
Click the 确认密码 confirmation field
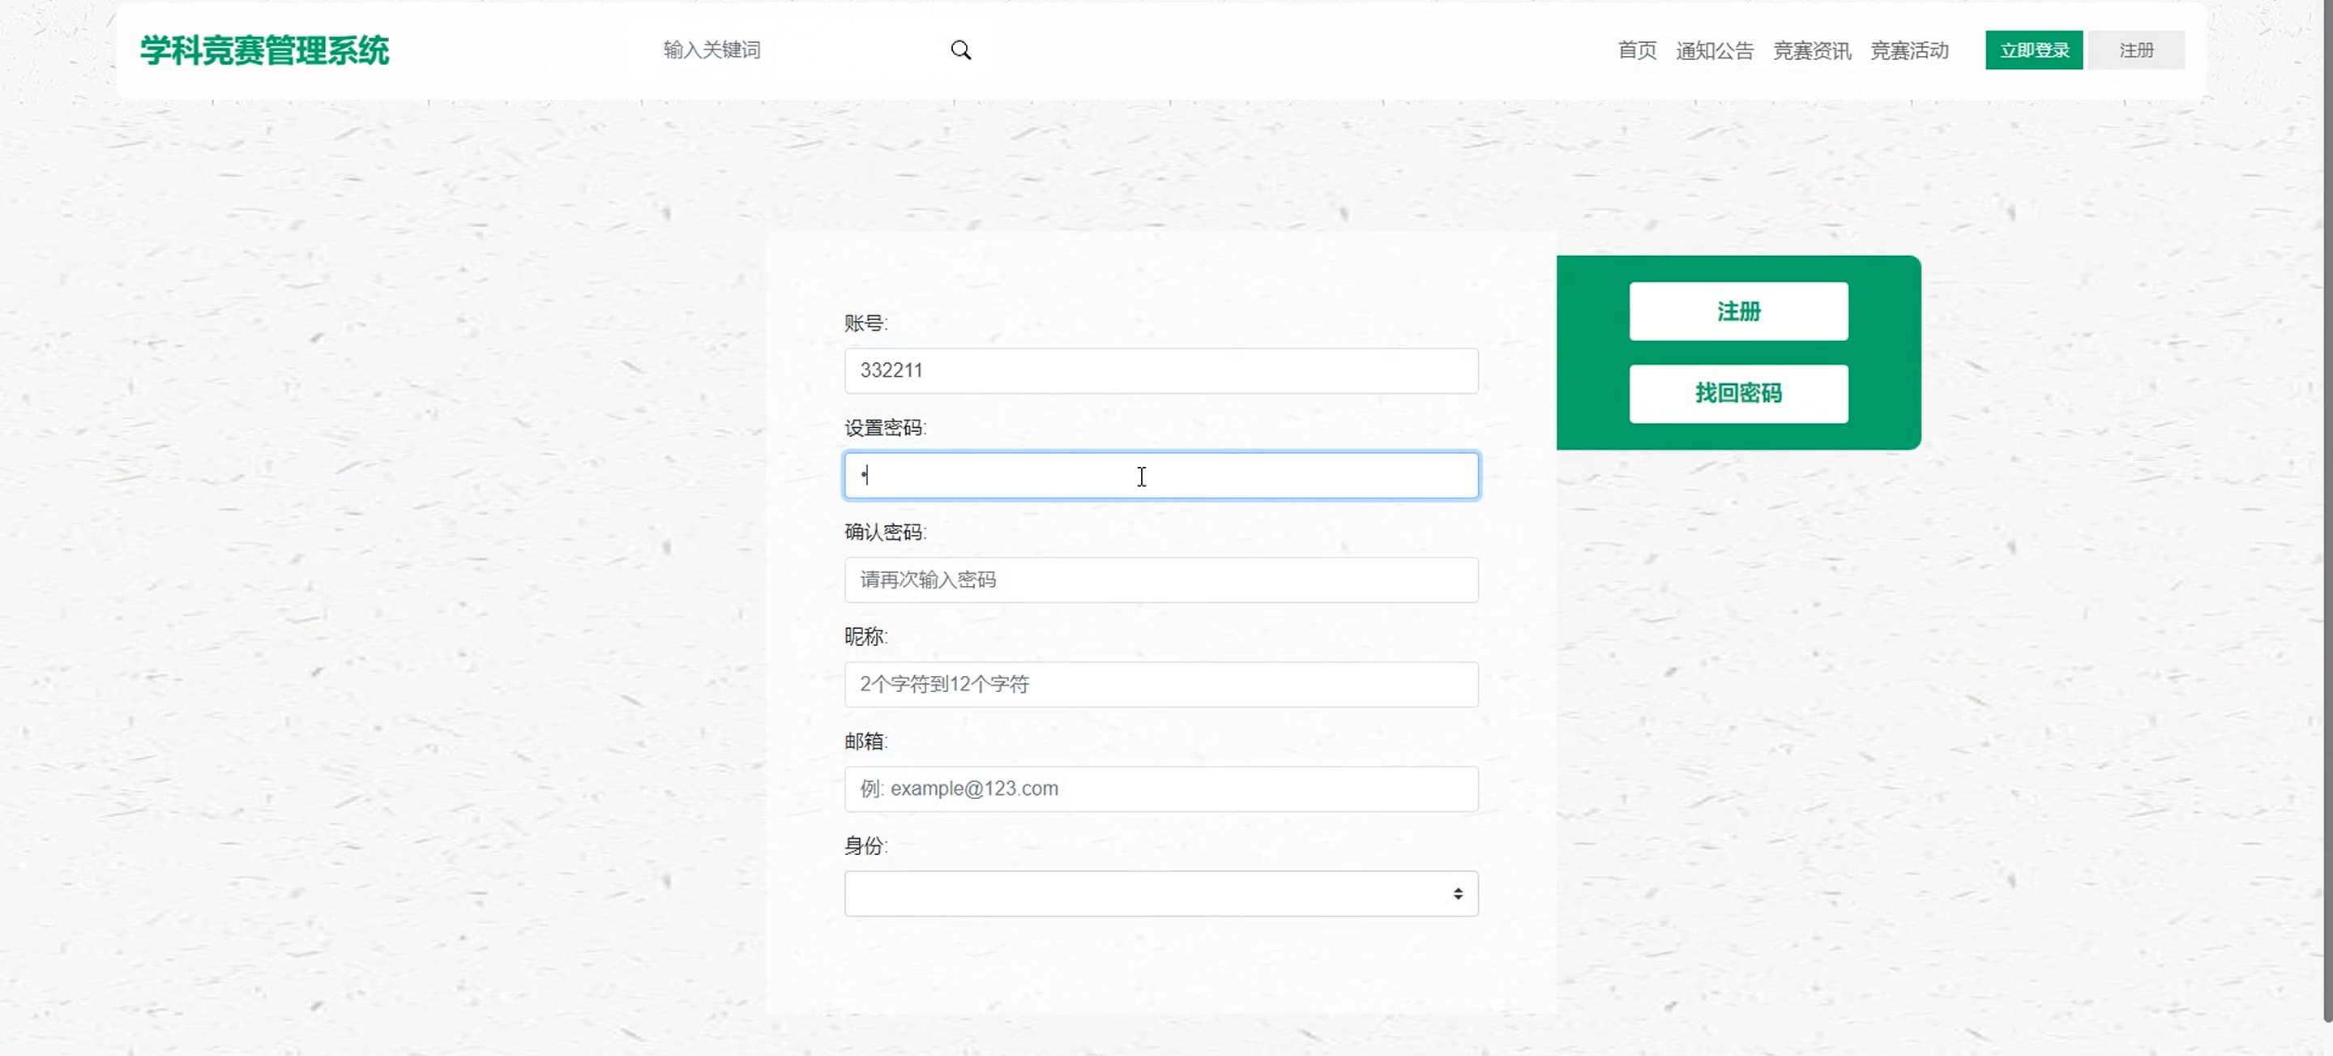tap(1160, 579)
